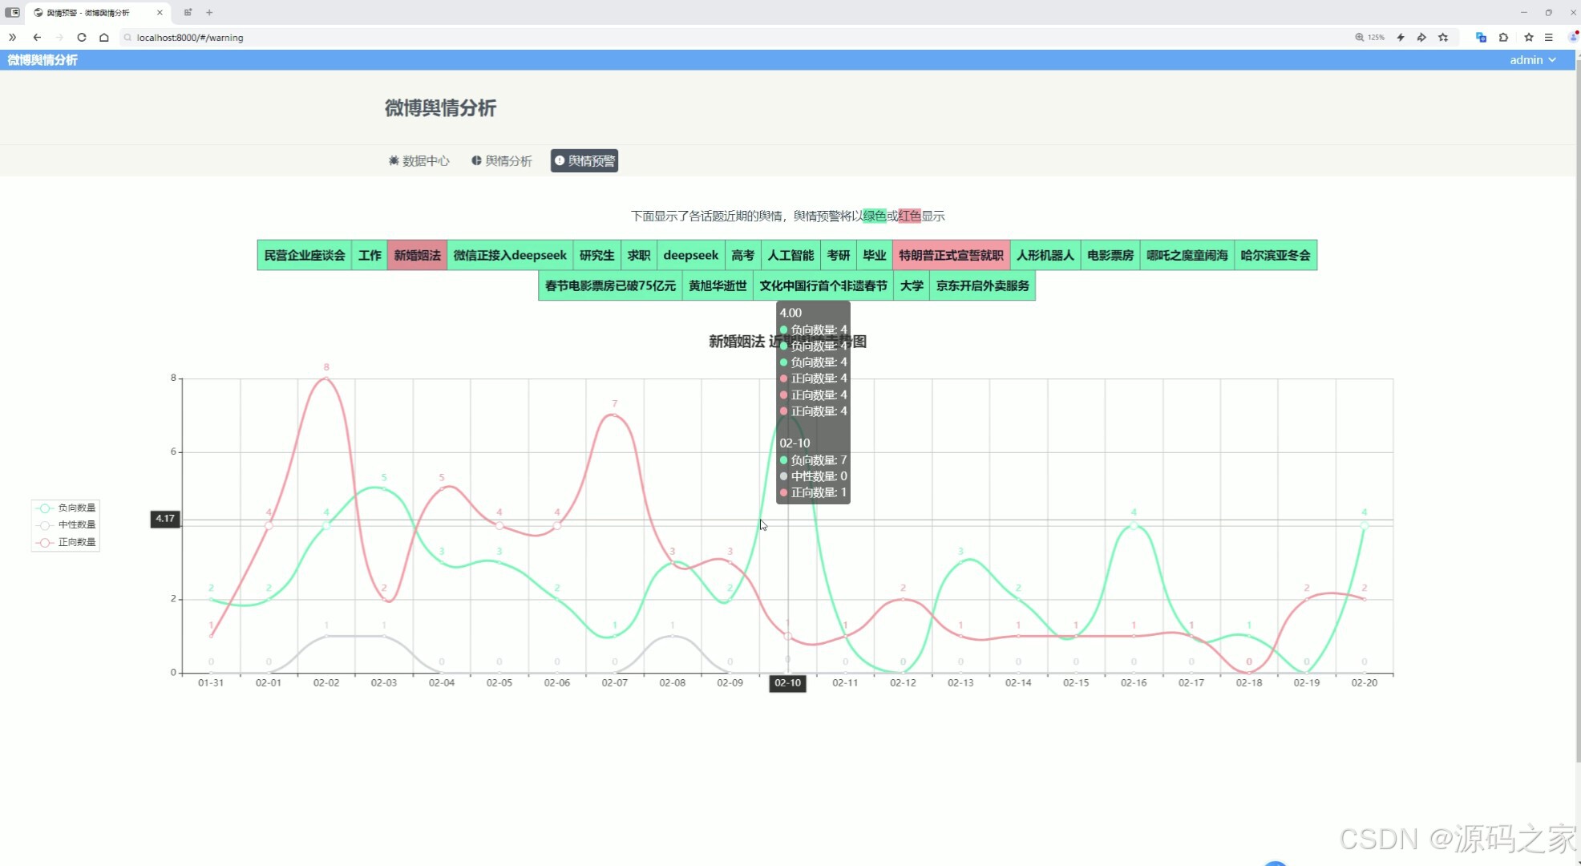Image resolution: width=1581 pixels, height=866 pixels.
Task: Click the browser home icon
Action: 104,37
